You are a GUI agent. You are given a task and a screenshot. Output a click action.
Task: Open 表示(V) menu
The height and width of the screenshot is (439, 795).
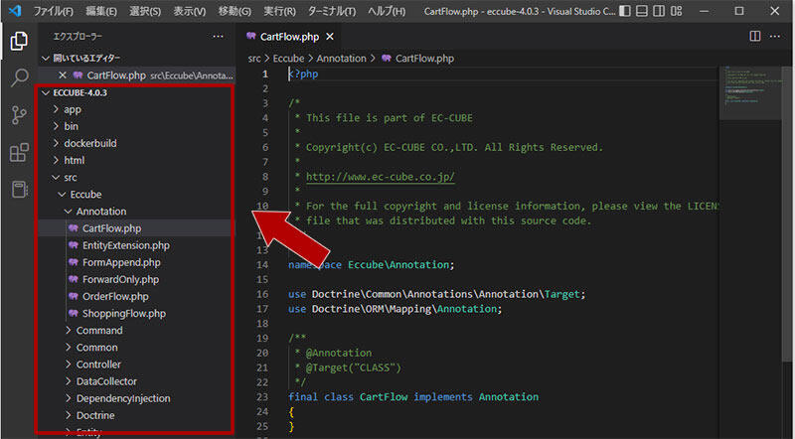[190, 11]
